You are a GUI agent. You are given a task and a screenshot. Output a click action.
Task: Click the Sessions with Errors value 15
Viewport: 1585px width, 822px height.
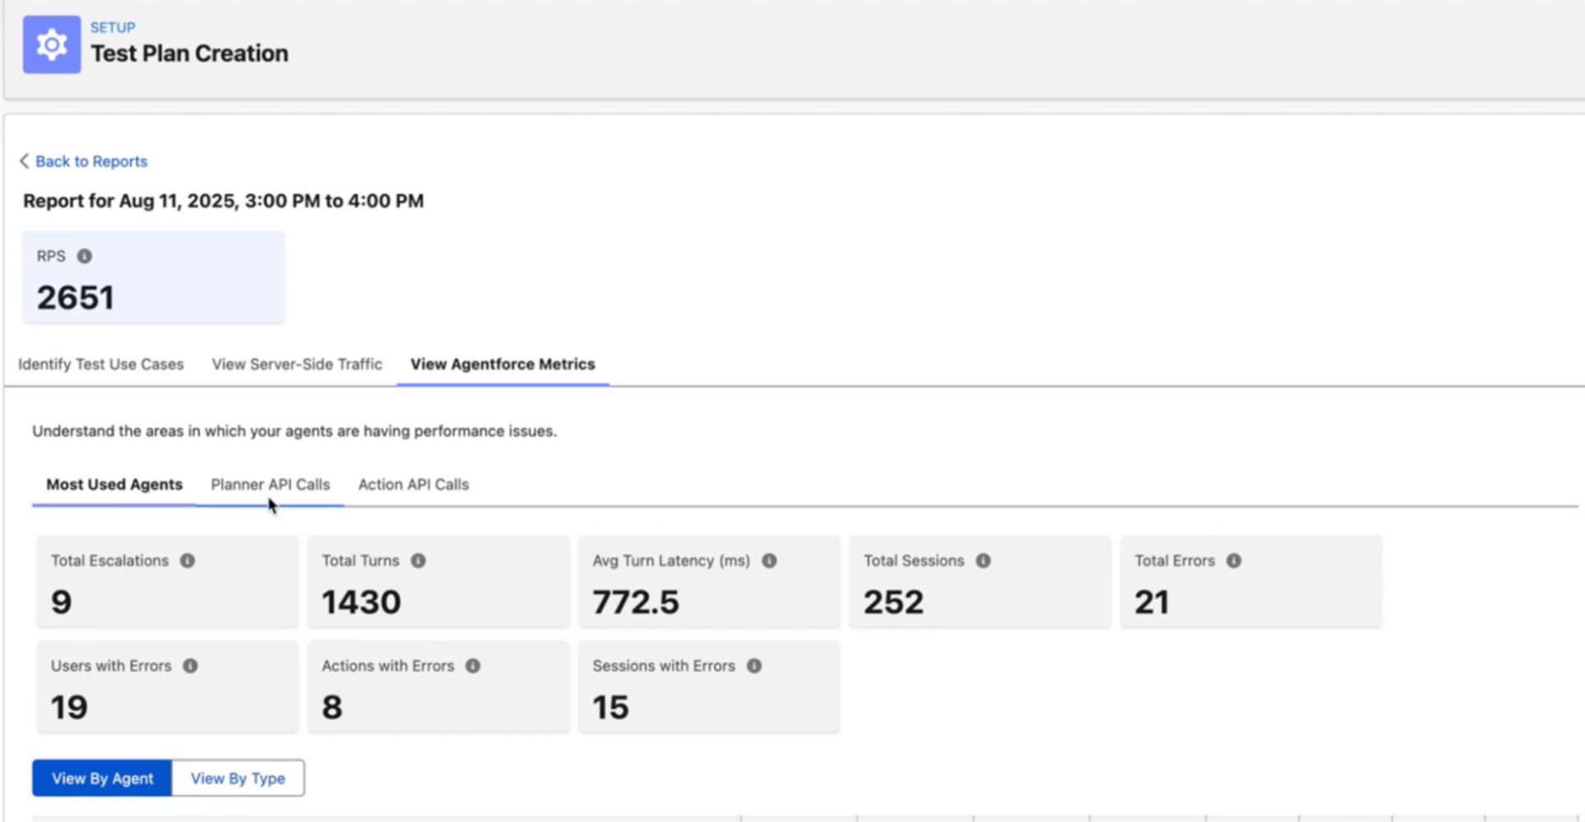[x=611, y=708]
